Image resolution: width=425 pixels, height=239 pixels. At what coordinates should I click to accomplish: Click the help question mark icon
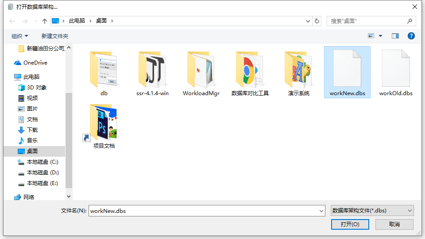click(411, 36)
